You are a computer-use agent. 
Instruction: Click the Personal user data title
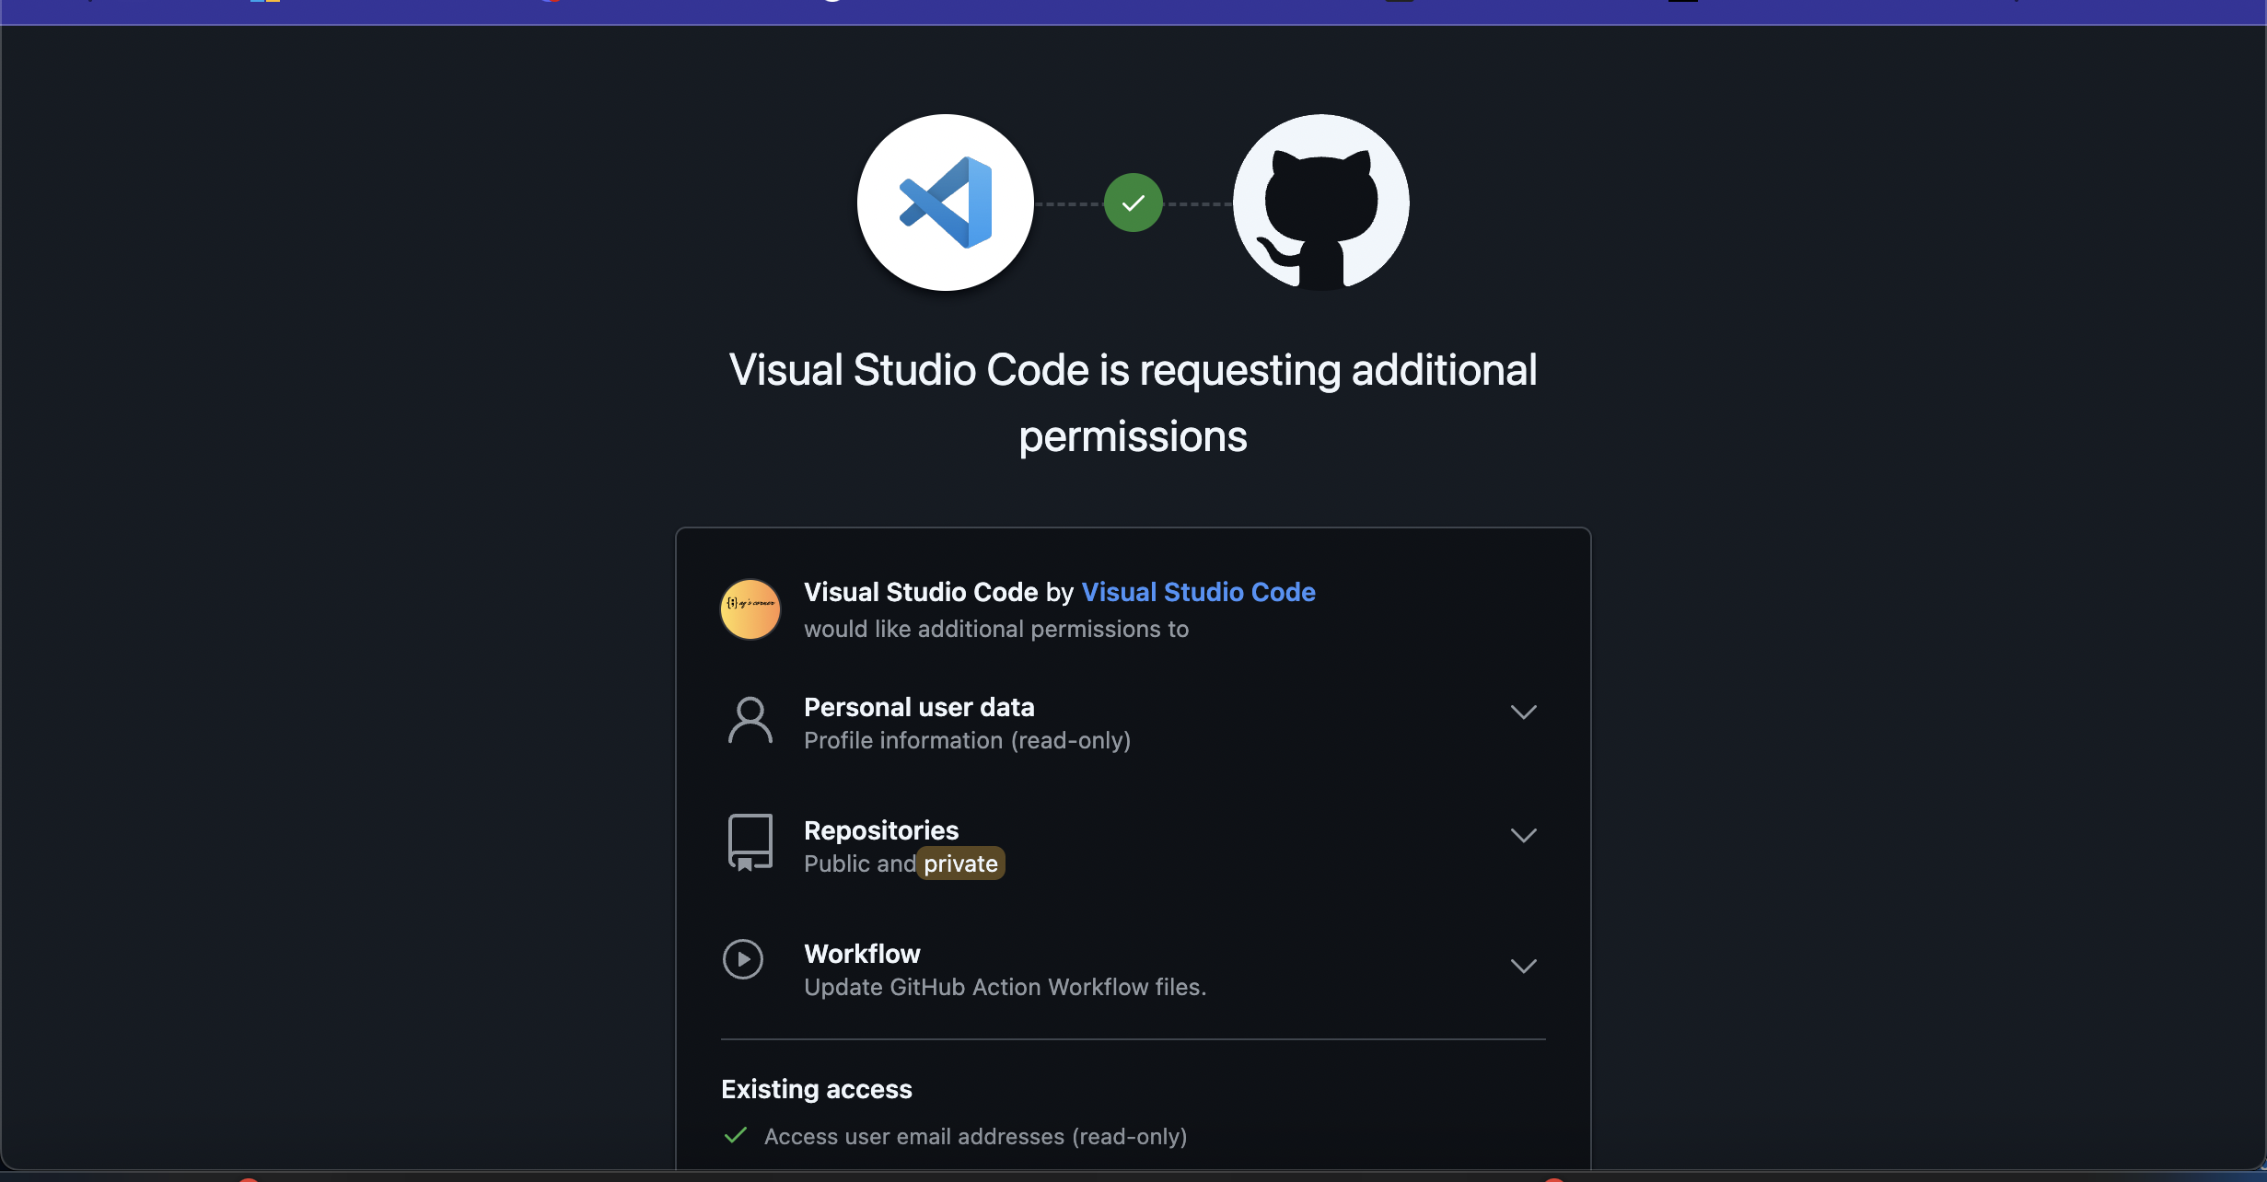(x=918, y=707)
